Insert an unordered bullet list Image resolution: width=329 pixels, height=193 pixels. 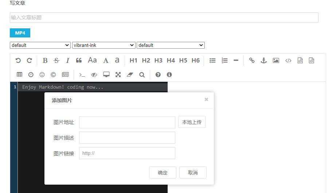pyautogui.click(x=212, y=61)
